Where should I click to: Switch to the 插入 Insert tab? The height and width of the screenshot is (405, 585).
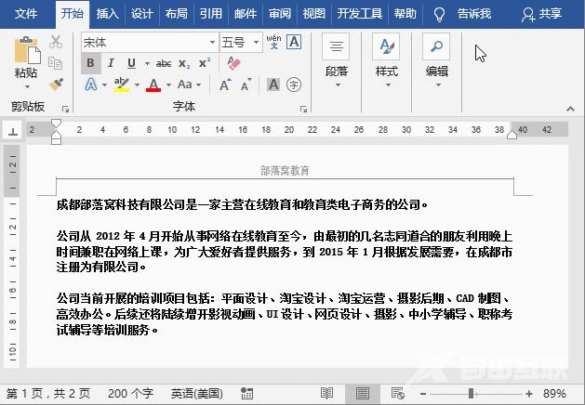point(107,14)
